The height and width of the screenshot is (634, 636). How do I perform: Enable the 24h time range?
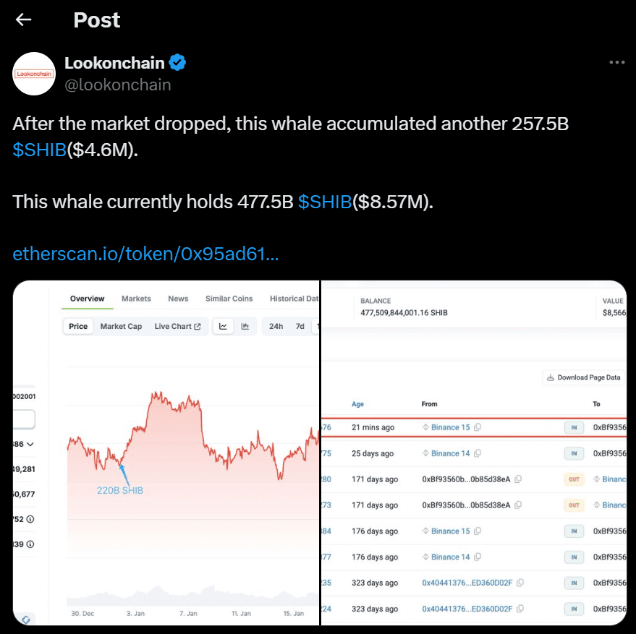click(276, 326)
